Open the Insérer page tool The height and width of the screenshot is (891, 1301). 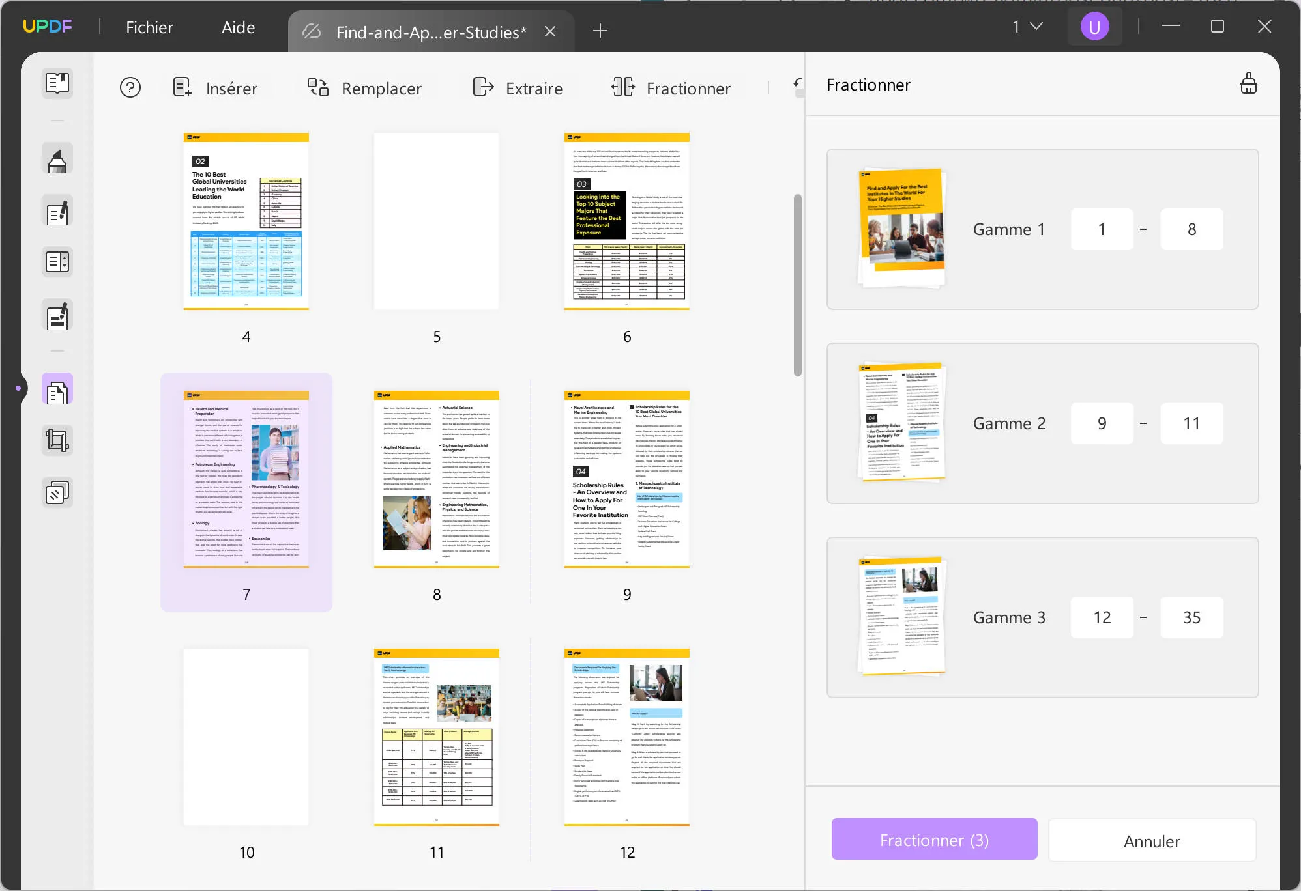tap(218, 88)
